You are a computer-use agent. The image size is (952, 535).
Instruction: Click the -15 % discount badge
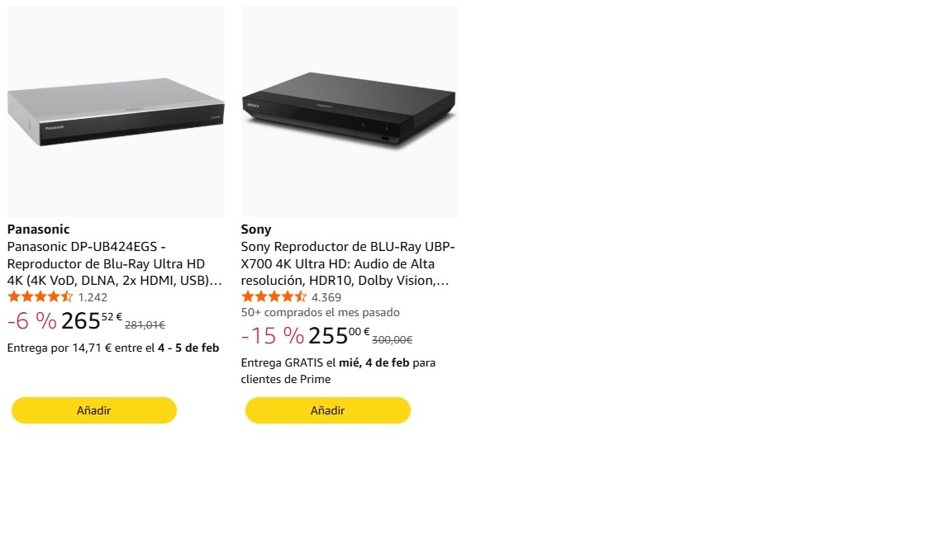pyautogui.click(x=273, y=335)
